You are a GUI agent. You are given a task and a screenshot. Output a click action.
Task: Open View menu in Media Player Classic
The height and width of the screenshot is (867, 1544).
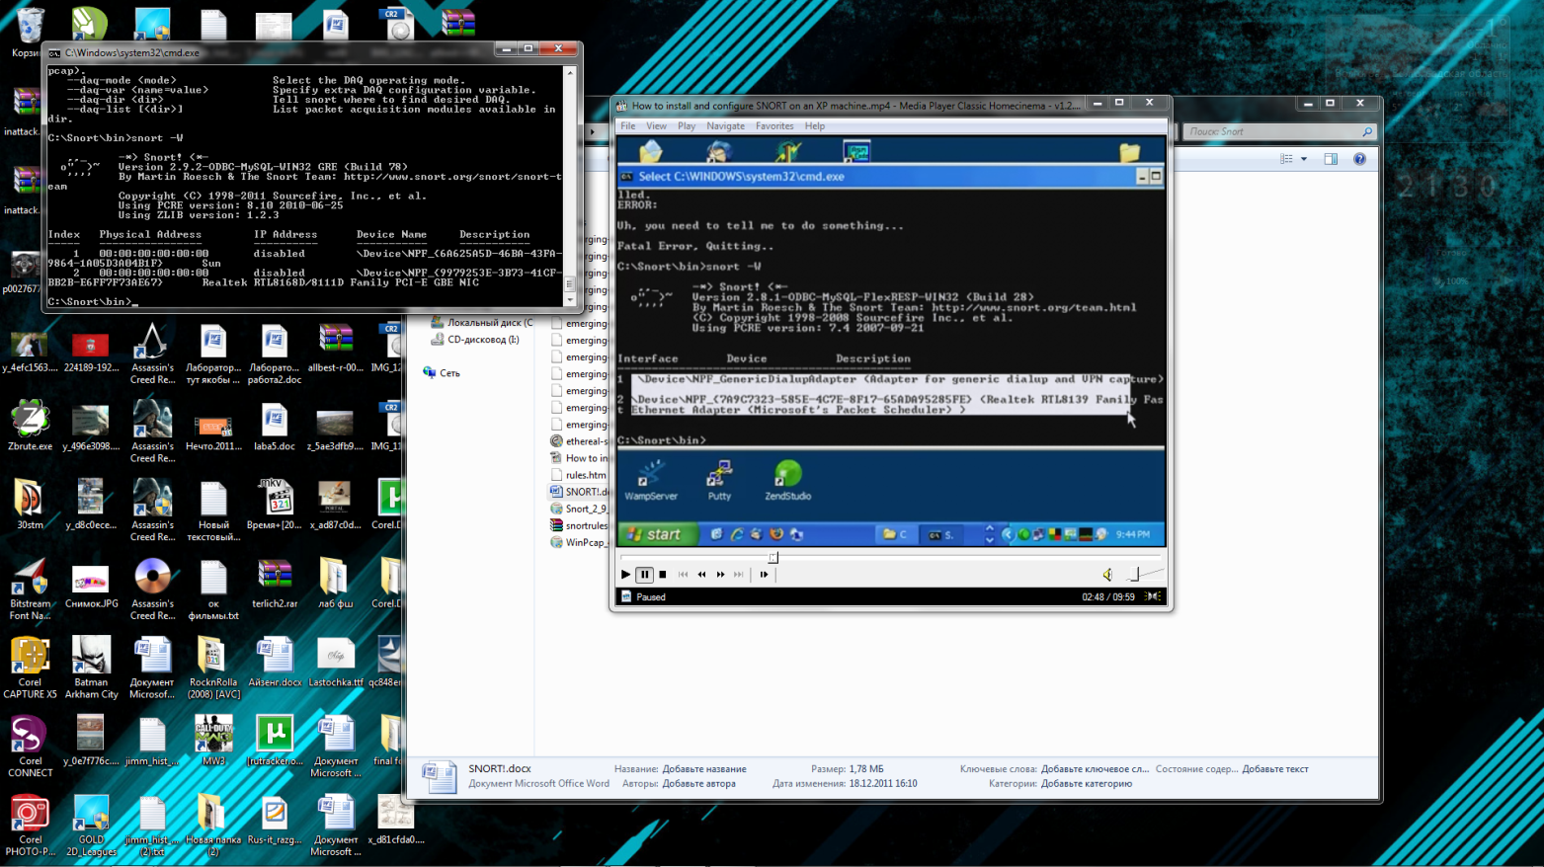[x=656, y=126]
